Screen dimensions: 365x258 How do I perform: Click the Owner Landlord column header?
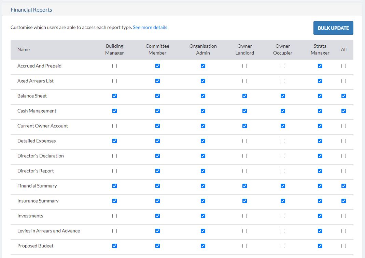coord(245,49)
